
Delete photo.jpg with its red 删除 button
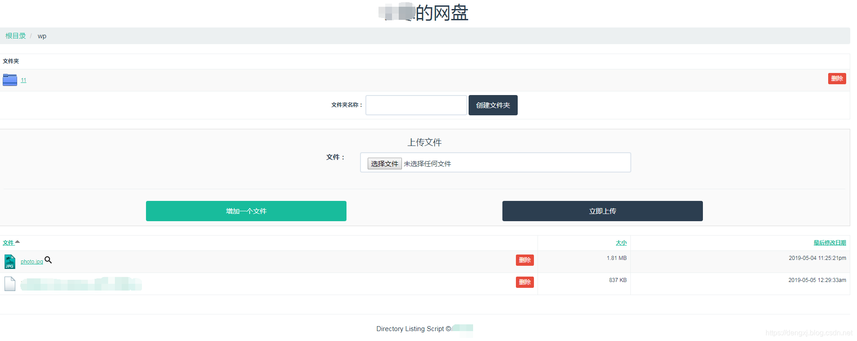tap(524, 260)
